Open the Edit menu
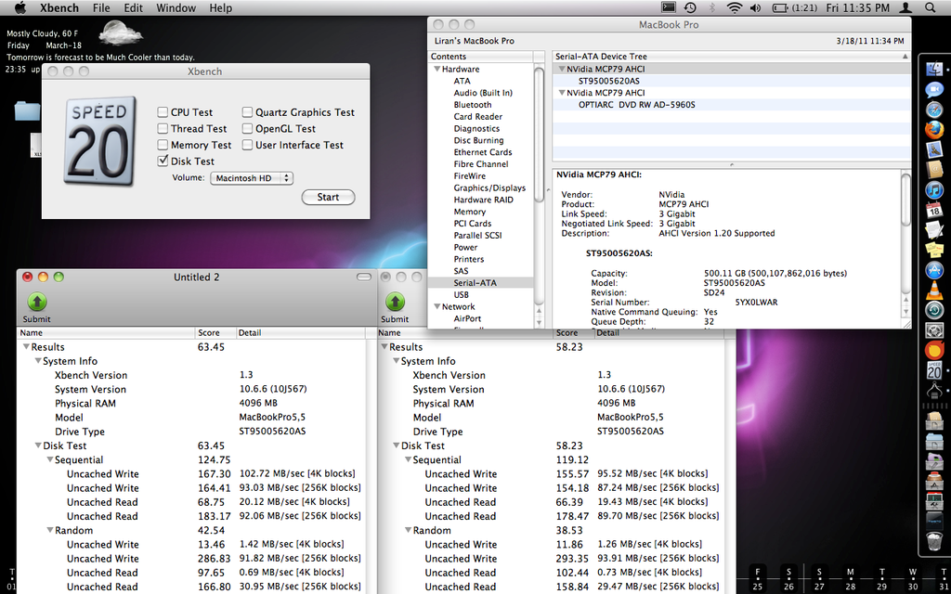Screen dimensions: 951x594 pyautogui.click(x=133, y=7)
